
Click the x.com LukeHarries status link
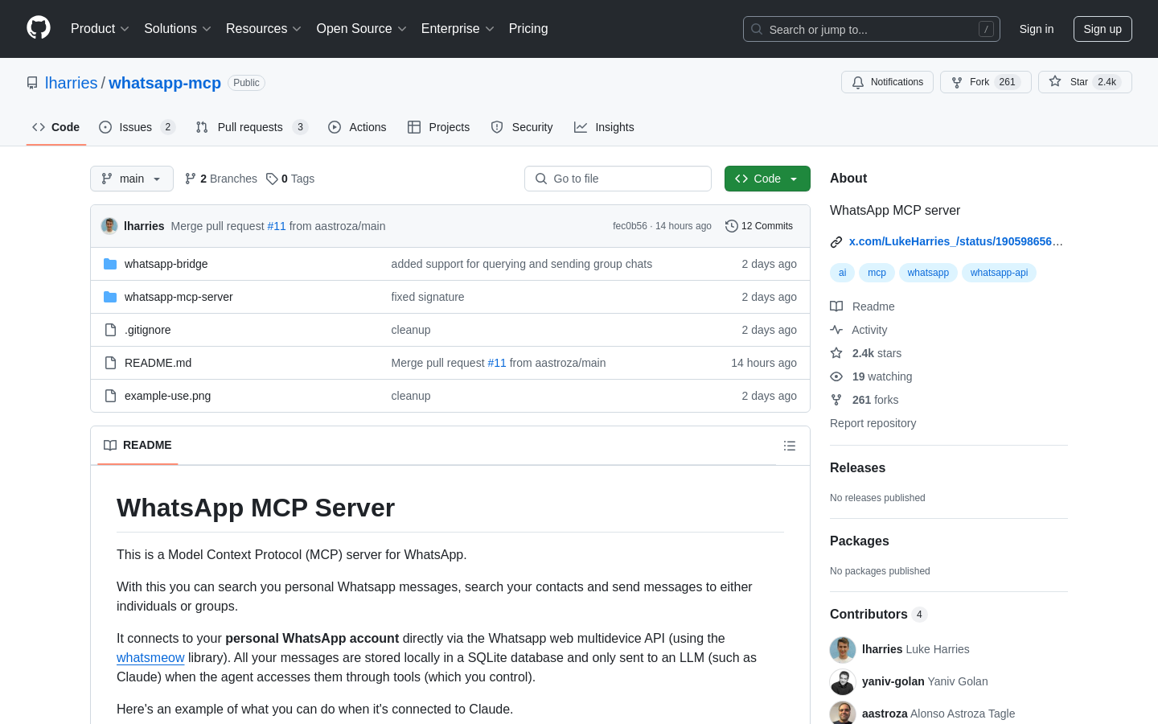[956, 241]
